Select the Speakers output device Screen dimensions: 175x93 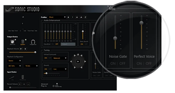click(x=23, y=42)
